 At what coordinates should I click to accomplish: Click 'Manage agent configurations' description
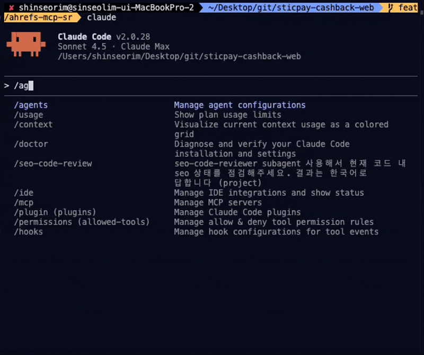pyautogui.click(x=240, y=105)
